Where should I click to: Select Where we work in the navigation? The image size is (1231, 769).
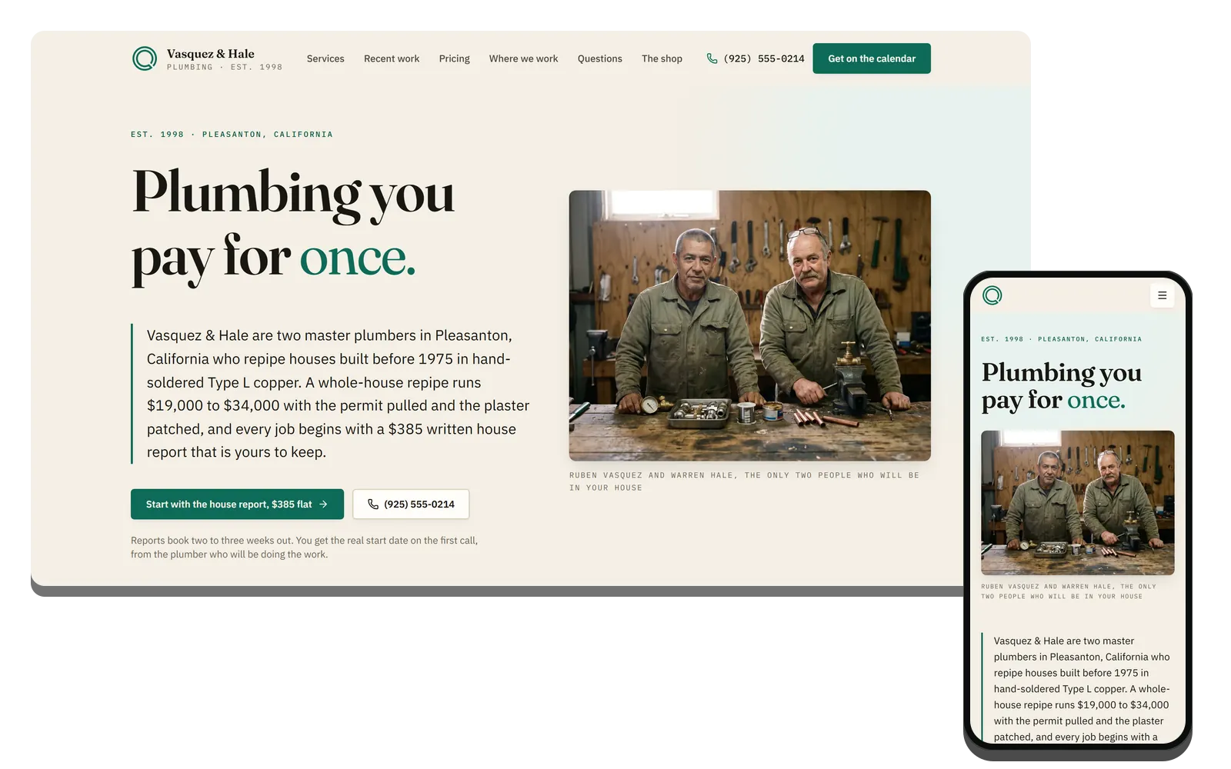click(524, 58)
